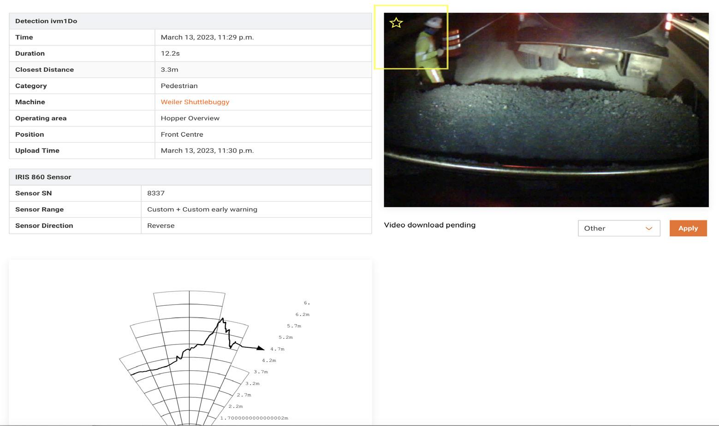The width and height of the screenshot is (719, 426).
Task: Click the detection camera image
Action: click(x=546, y=110)
